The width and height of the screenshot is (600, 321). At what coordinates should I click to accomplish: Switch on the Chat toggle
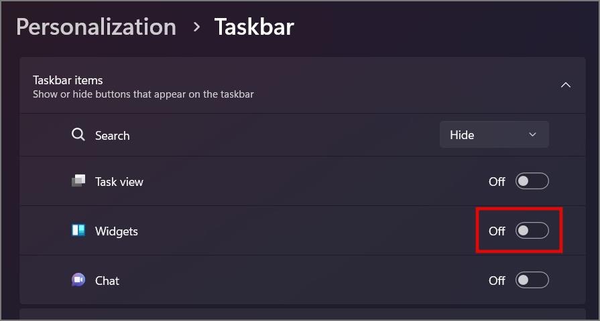[532, 280]
